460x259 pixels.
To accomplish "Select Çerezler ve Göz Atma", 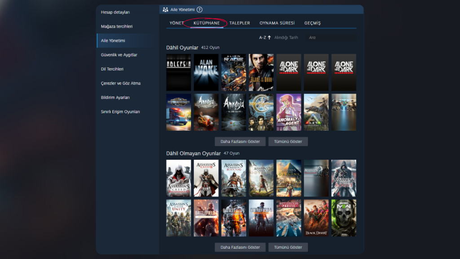I will pos(120,83).
